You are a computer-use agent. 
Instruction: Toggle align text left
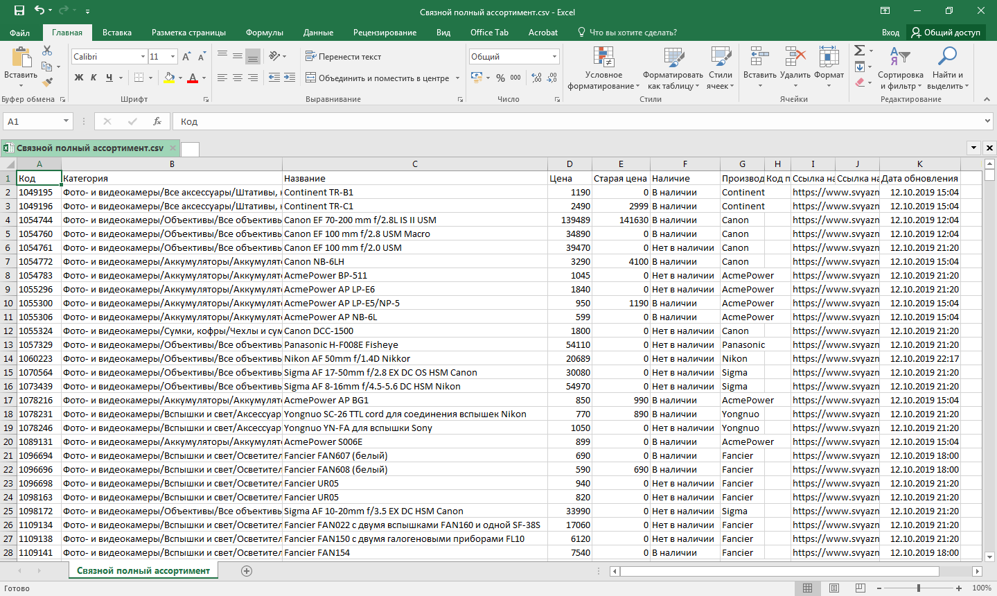coord(222,78)
